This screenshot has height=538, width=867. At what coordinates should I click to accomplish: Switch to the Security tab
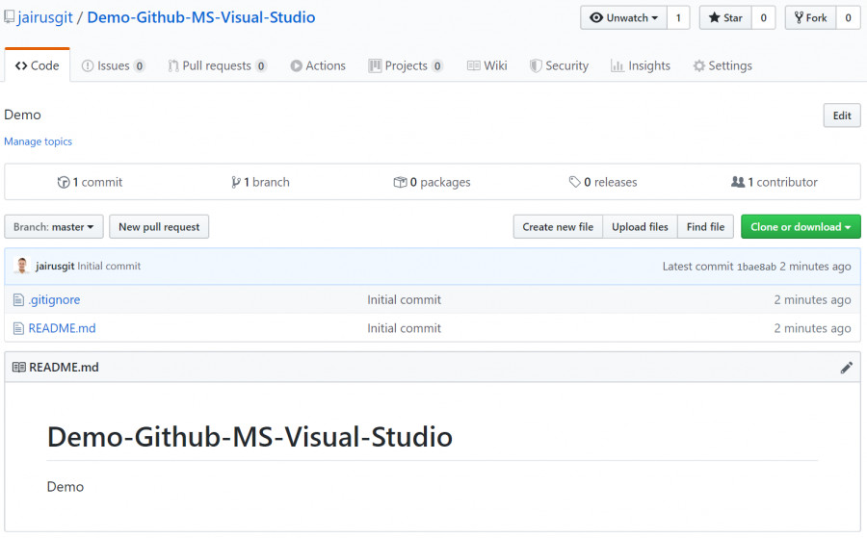pos(559,65)
